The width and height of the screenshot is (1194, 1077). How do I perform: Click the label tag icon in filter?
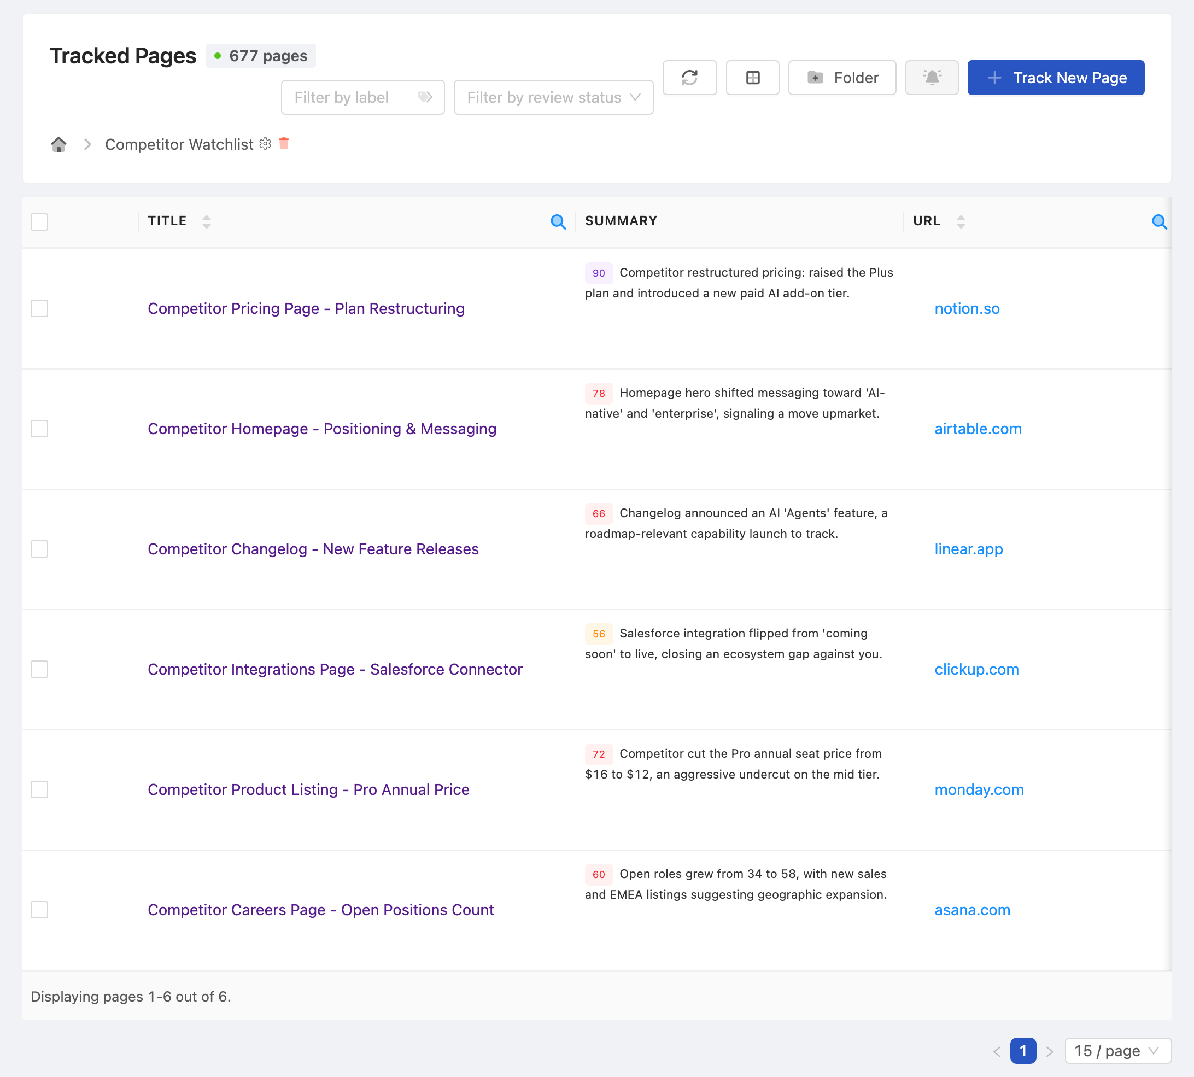pyautogui.click(x=425, y=97)
